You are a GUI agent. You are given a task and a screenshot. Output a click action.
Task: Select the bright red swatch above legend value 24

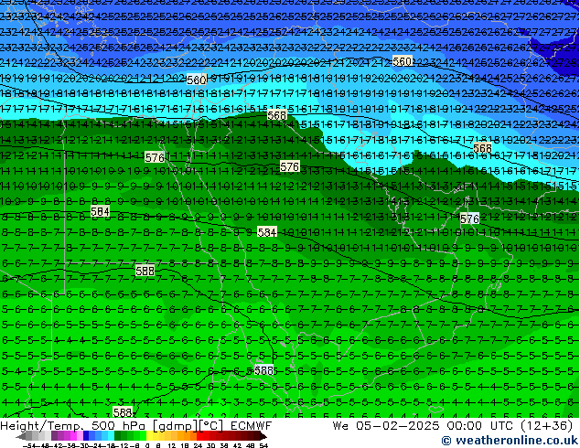(199, 435)
